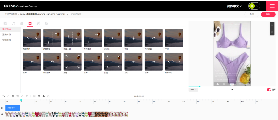Open the magic wand effects icon
Screen dimensions: 278x120
coord(38,23)
